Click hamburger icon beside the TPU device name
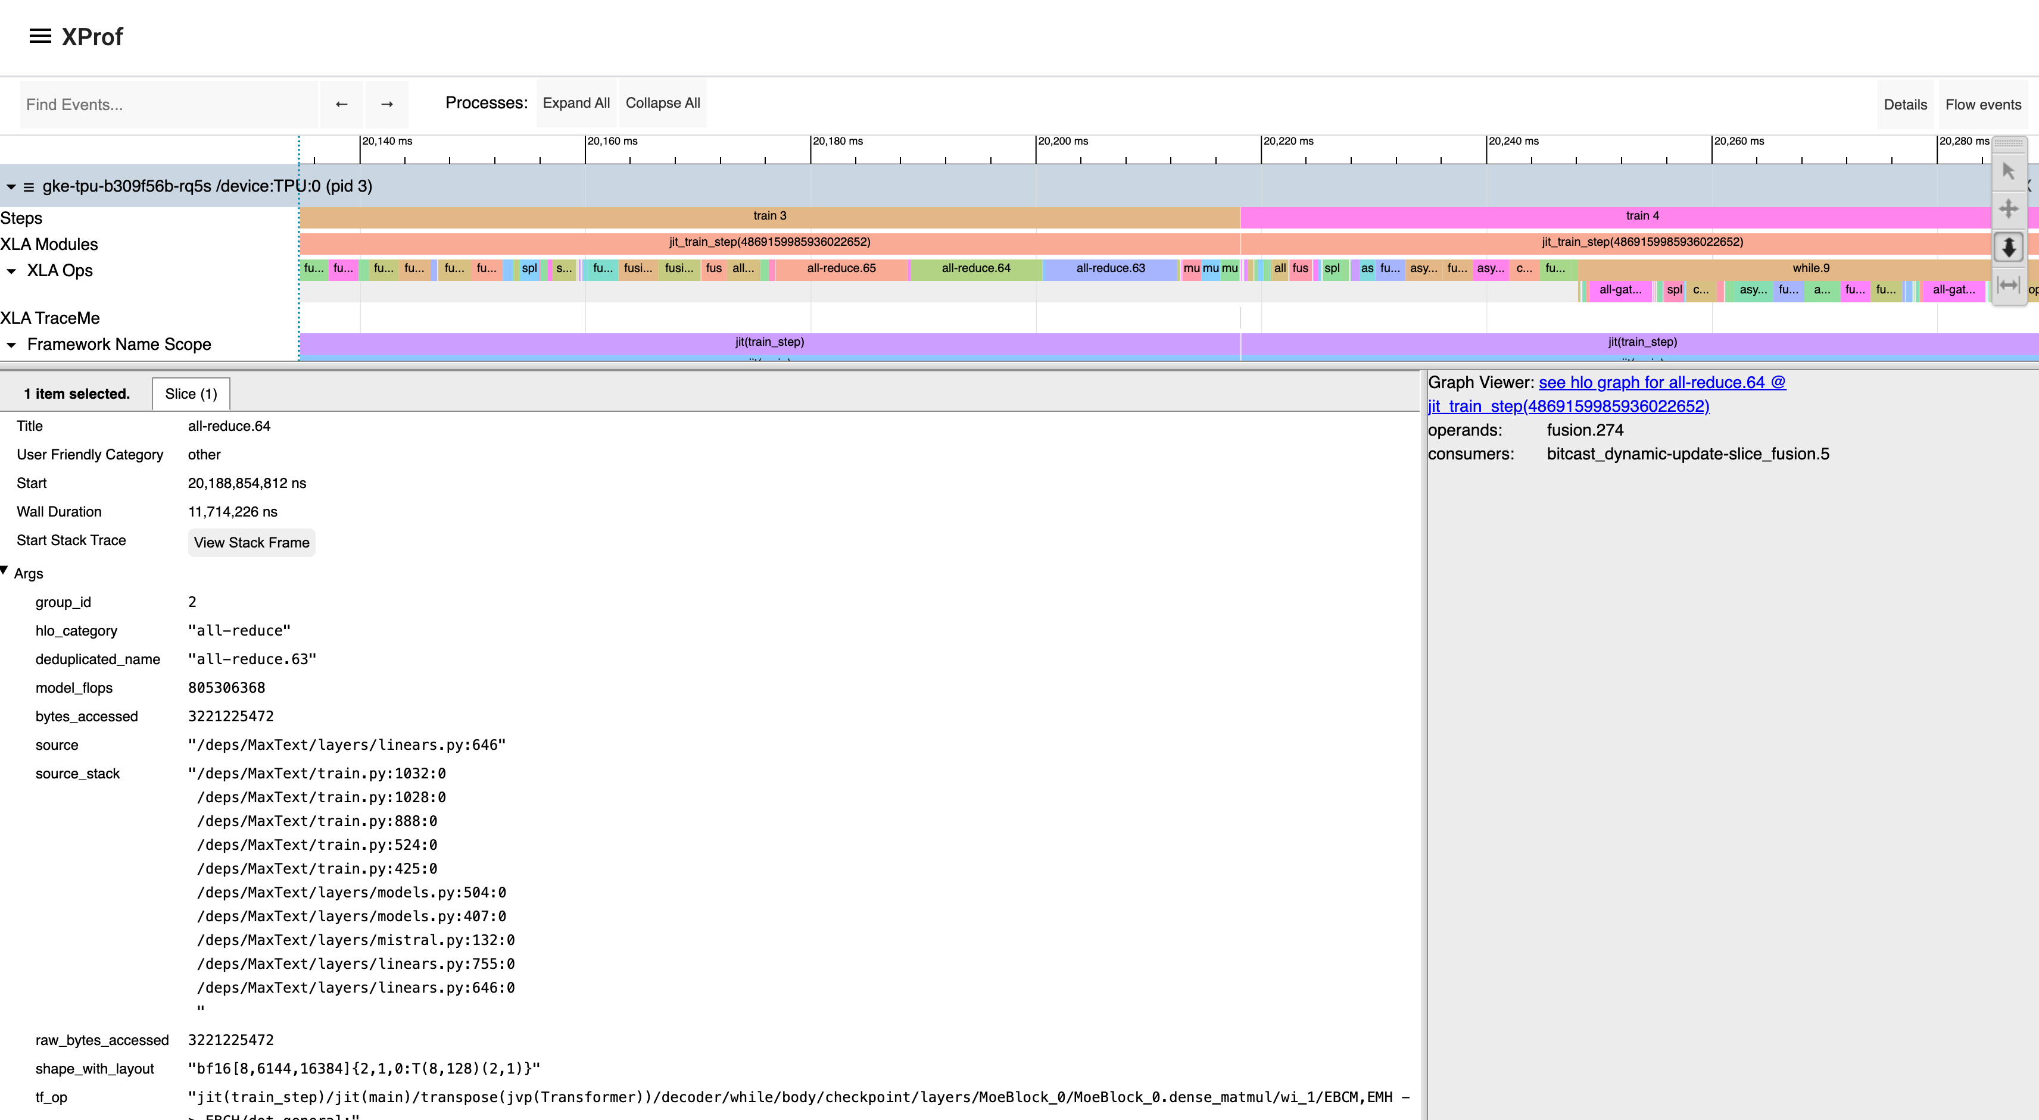The width and height of the screenshot is (2039, 1120). 29,186
